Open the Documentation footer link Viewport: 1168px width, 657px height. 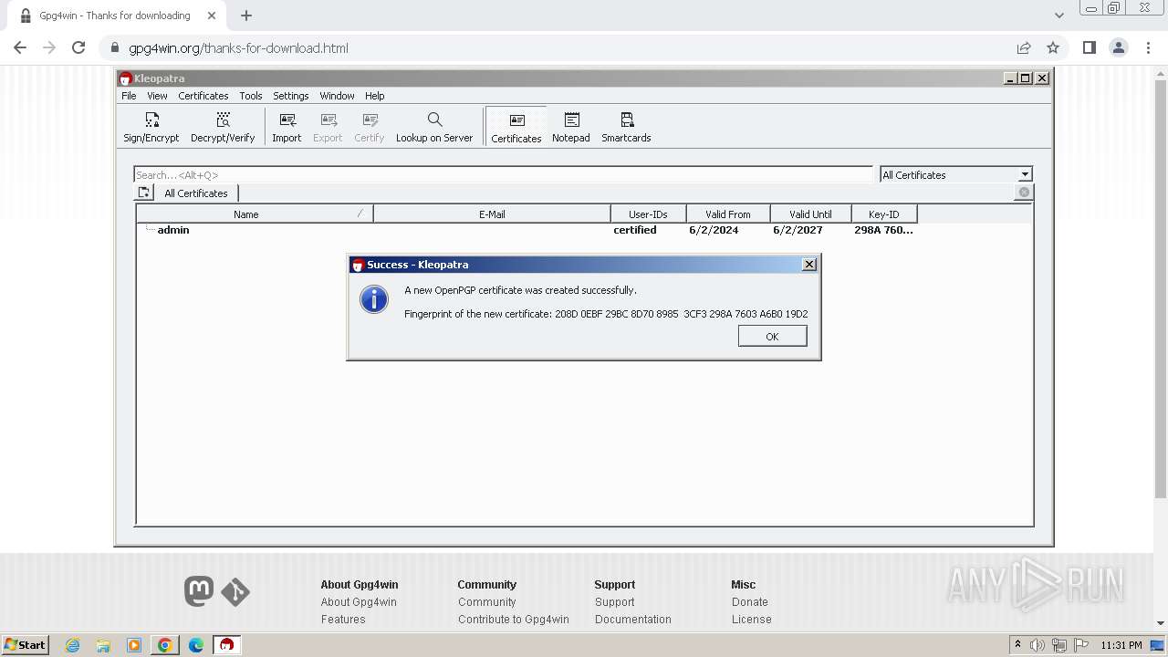tap(632, 619)
